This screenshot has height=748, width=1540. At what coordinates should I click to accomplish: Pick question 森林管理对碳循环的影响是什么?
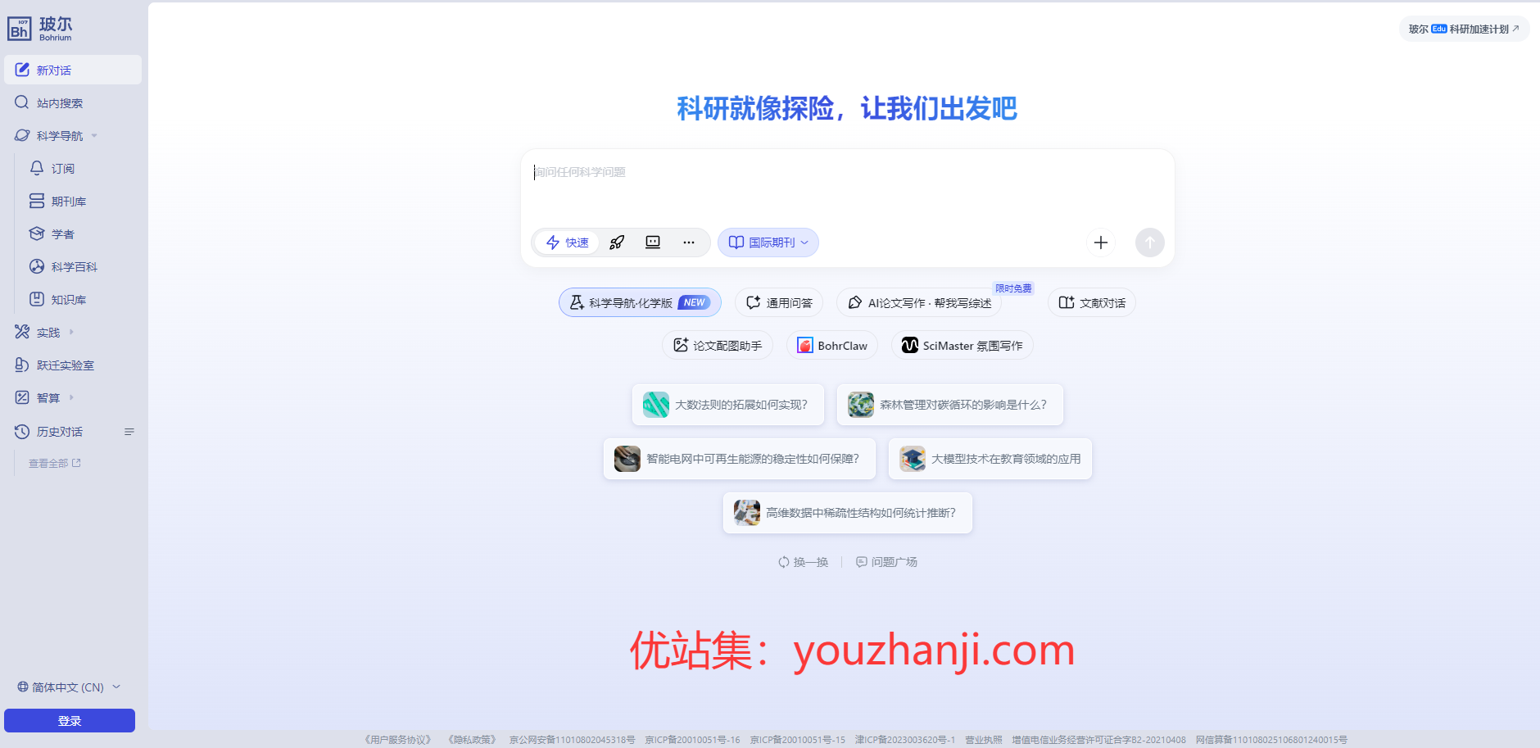(x=950, y=405)
